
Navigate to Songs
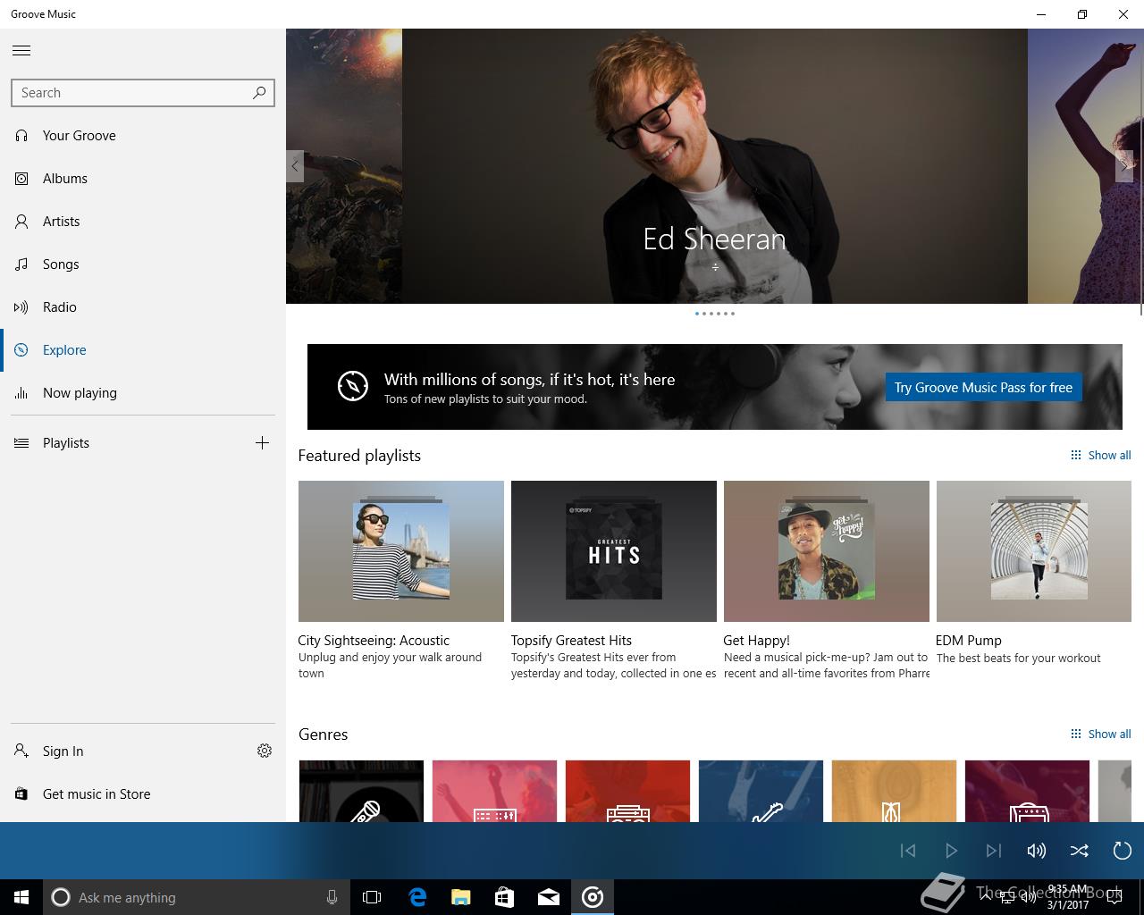click(x=143, y=264)
